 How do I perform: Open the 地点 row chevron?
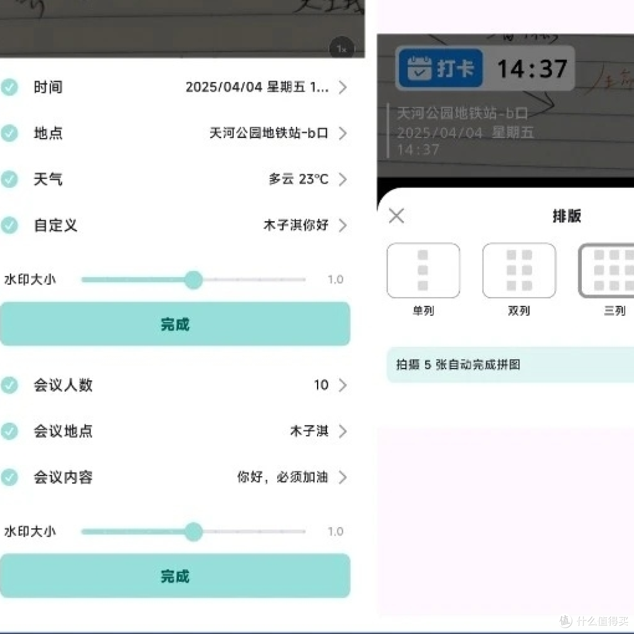pyautogui.click(x=342, y=133)
